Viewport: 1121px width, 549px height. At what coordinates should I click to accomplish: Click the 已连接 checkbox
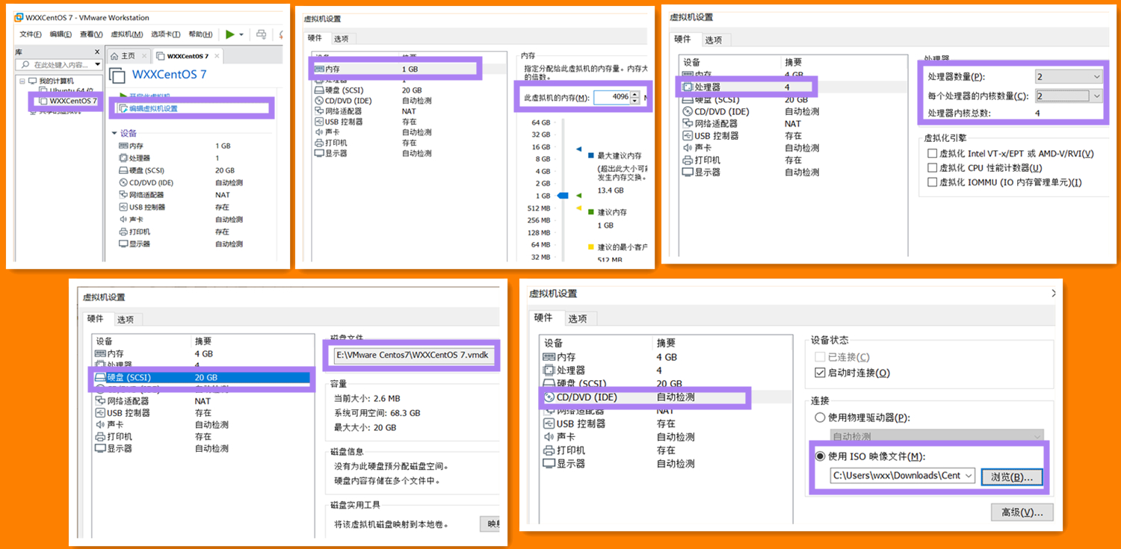pos(820,357)
